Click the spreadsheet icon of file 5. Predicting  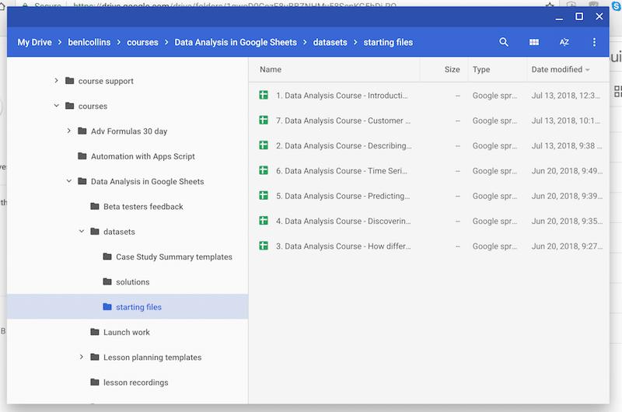(264, 195)
